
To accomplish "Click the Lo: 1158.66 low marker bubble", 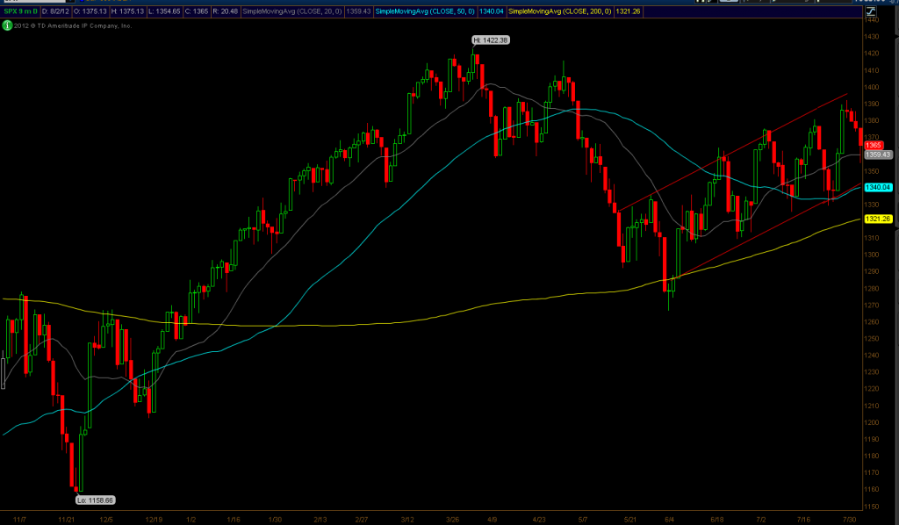I will pyautogui.click(x=95, y=500).
